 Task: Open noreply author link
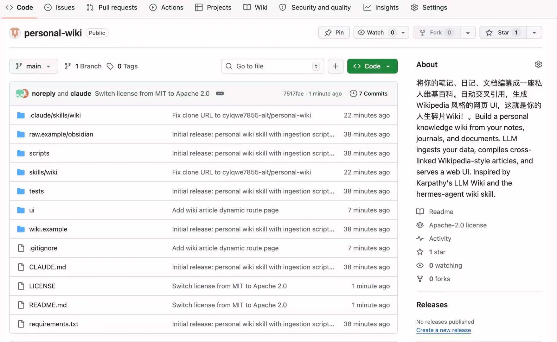[x=44, y=93]
